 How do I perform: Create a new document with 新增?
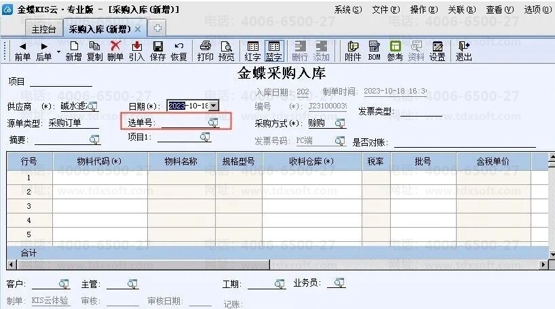(x=74, y=52)
